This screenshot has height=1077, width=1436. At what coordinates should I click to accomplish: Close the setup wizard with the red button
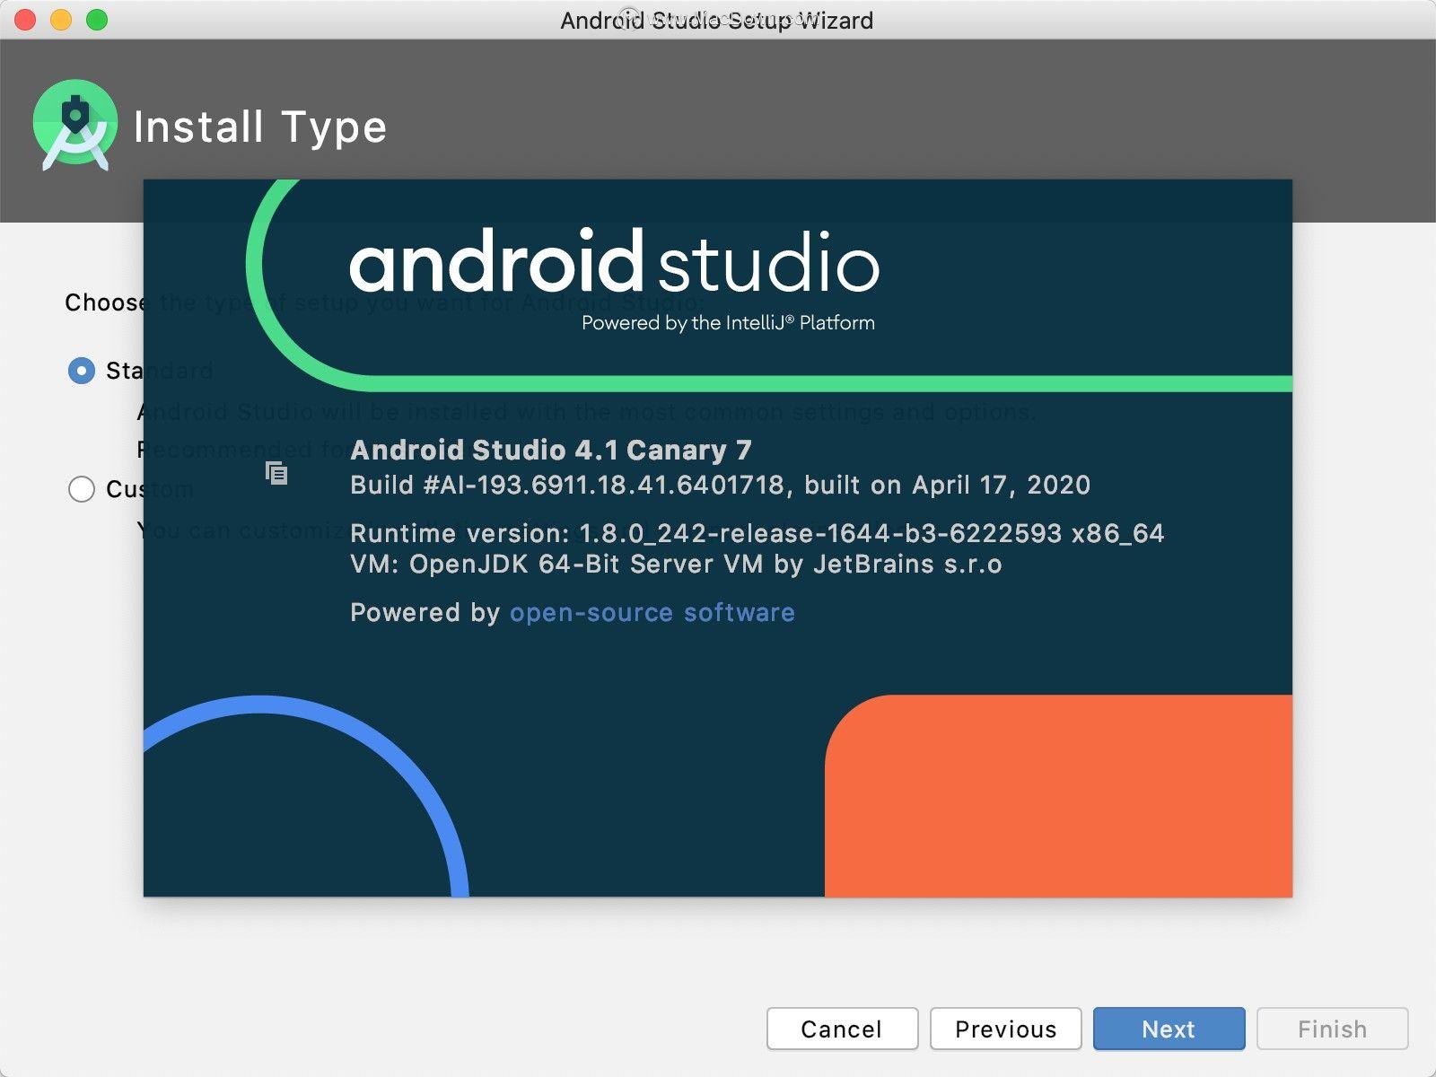point(25,20)
